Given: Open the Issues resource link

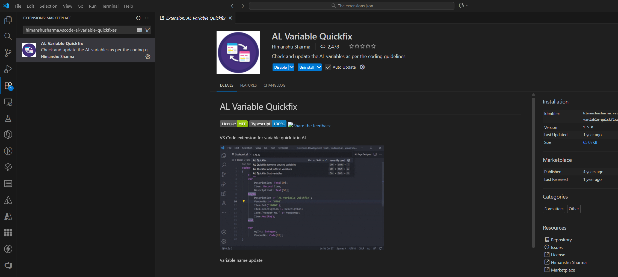Looking at the screenshot, I should (557, 247).
